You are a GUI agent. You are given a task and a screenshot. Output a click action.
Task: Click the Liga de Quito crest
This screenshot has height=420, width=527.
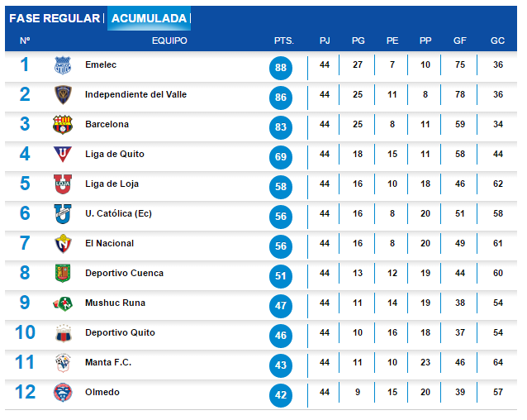64,155
